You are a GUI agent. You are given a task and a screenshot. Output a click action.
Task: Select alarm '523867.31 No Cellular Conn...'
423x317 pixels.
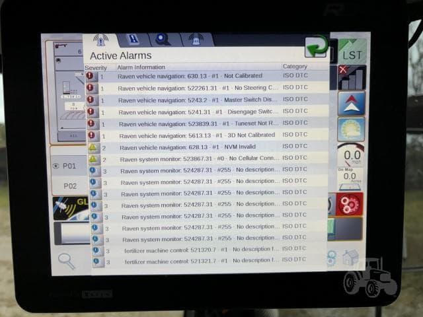(208, 158)
